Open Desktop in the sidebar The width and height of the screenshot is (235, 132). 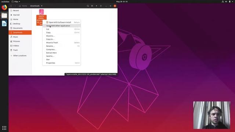(20, 23)
